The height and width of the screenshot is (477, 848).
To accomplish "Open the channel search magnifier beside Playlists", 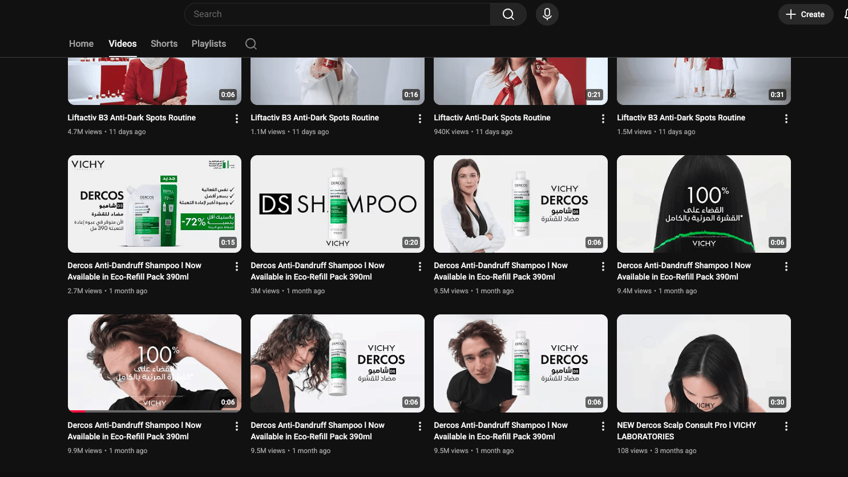I will coord(251,44).
